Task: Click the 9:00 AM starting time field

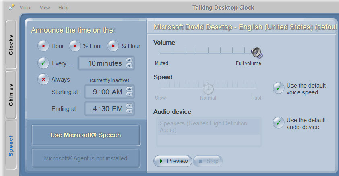Action: pos(109,92)
